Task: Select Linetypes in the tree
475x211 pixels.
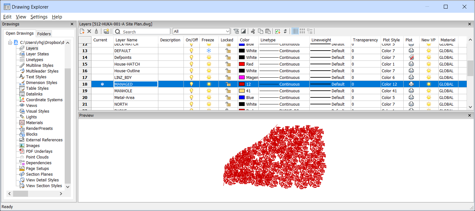Action: coord(34,60)
